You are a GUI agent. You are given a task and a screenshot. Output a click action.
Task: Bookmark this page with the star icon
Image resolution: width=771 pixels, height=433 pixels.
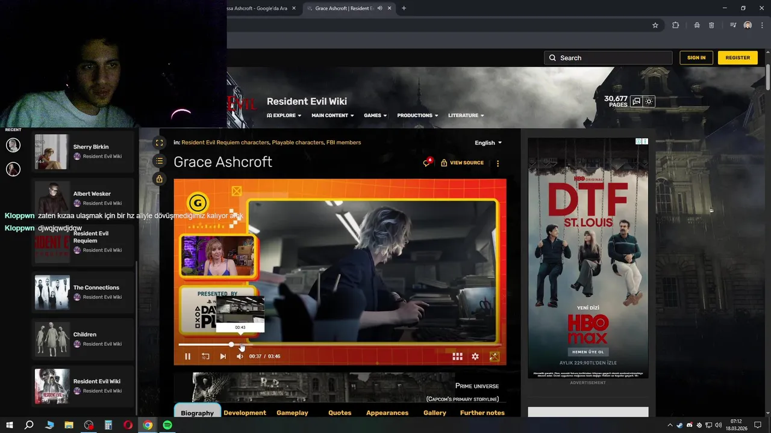[x=655, y=25]
